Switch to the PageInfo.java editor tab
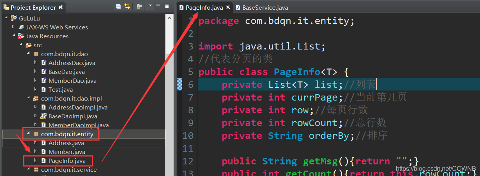 [204, 7]
